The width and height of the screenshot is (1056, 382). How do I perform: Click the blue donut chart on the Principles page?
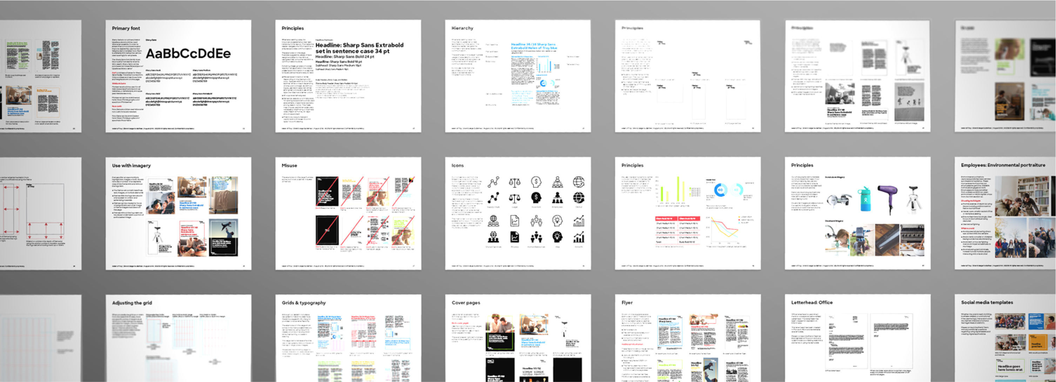720,190
